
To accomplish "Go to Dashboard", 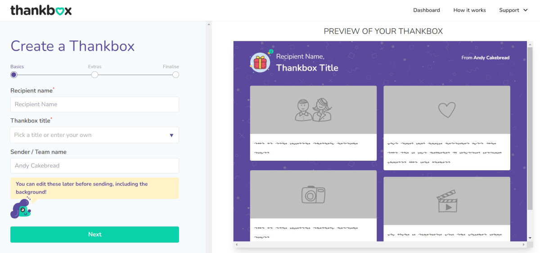I will [426, 10].
